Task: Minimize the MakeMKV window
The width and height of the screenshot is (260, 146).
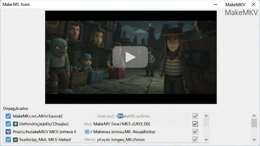Action: point(215,5)
